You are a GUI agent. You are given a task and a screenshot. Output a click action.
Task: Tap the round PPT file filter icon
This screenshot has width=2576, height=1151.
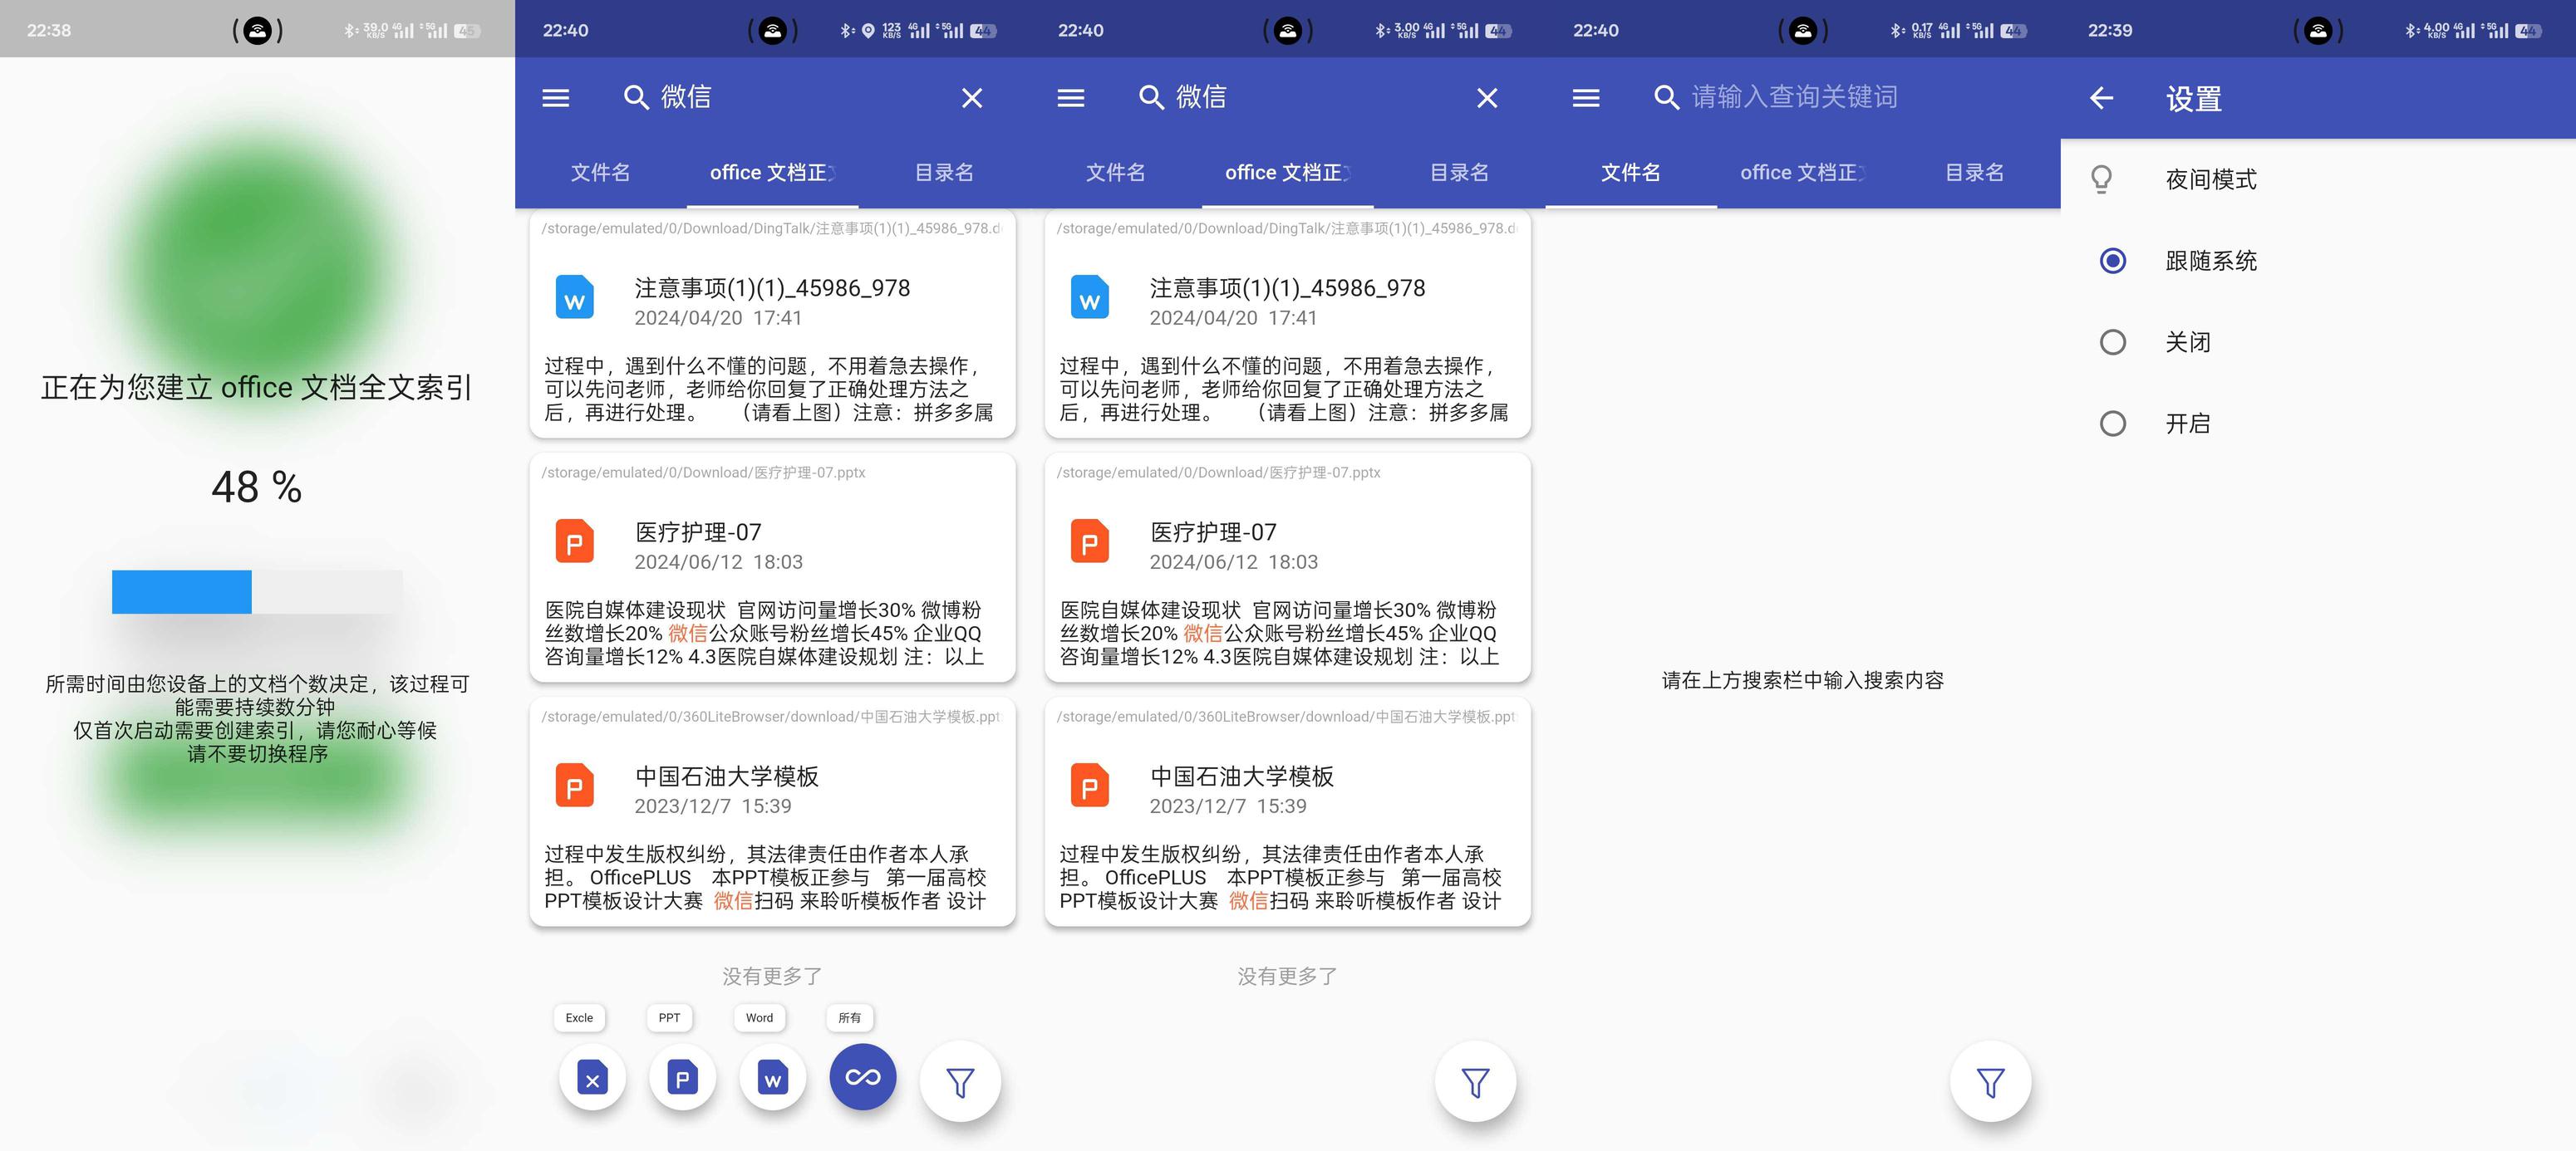point(682,1079)
